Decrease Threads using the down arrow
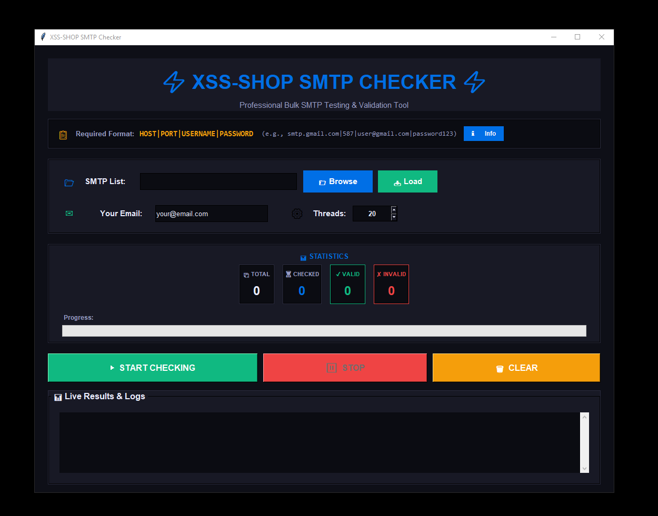This screenshot has height=516, width=658. 393,218
